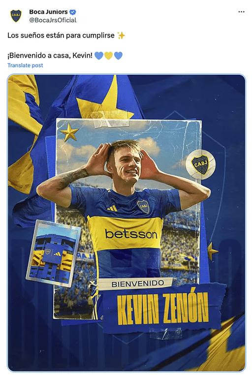Screen dimensions: 252x375
Task: Click the first blue heart emoji
Action: [99, 56]
